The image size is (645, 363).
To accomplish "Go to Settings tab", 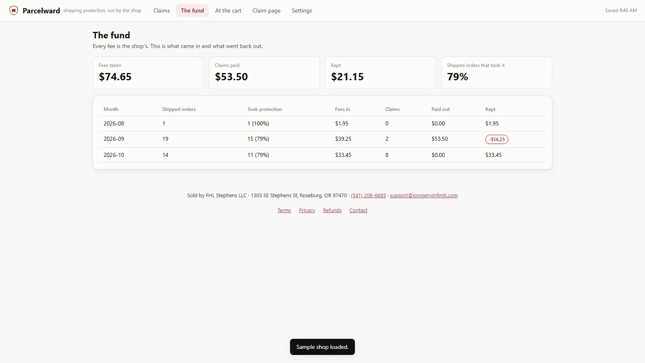I will 302,10.
